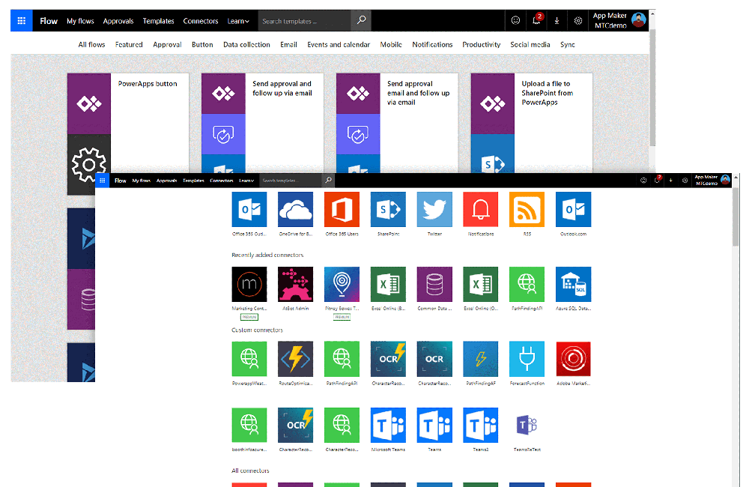Open PathFindingAPI under Recently added connectors
The width and height of the screenshot is (749, 487).
coord(527,285)
